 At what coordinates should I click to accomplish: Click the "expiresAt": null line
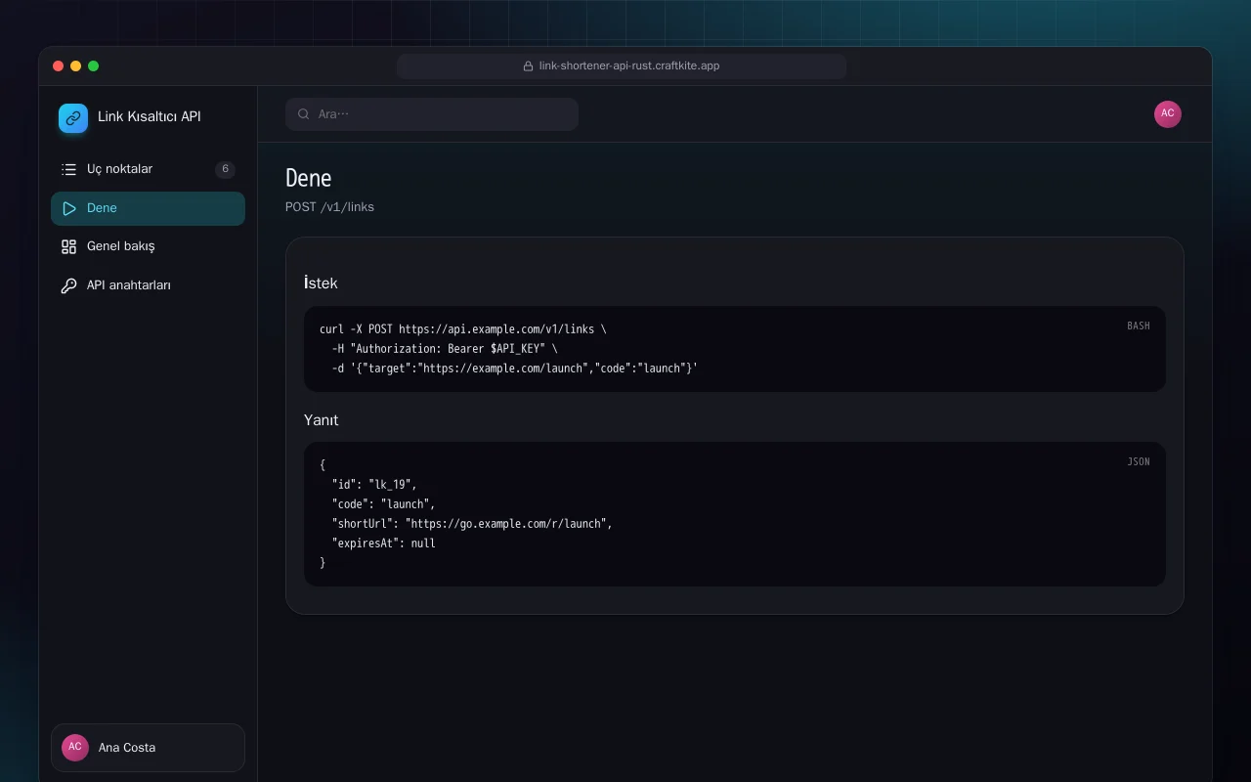(384, 543)
